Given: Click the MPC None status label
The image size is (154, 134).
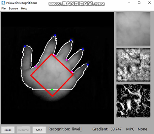Looking at the screenshot, I should click(137, 129).
